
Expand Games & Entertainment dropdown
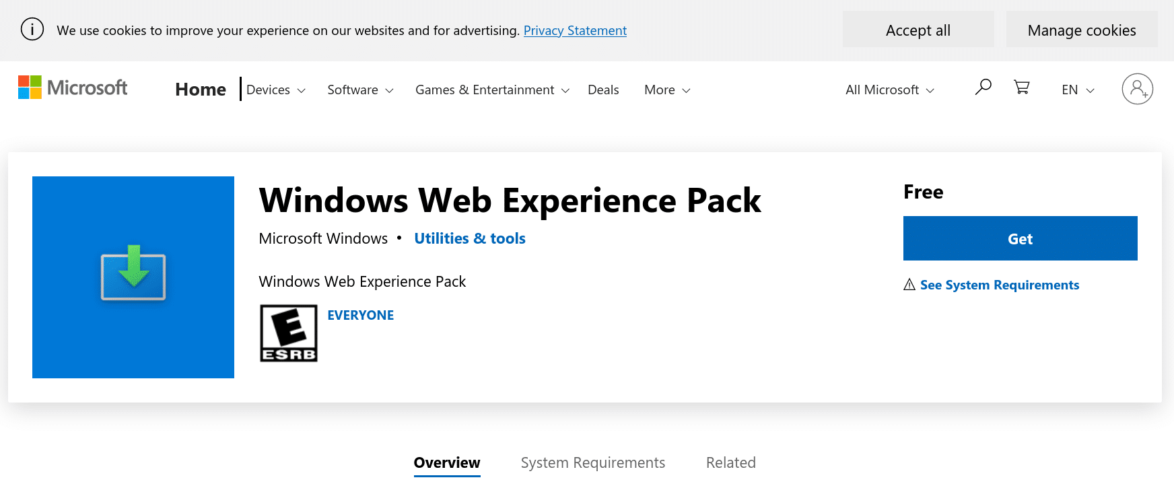(493, 90)
